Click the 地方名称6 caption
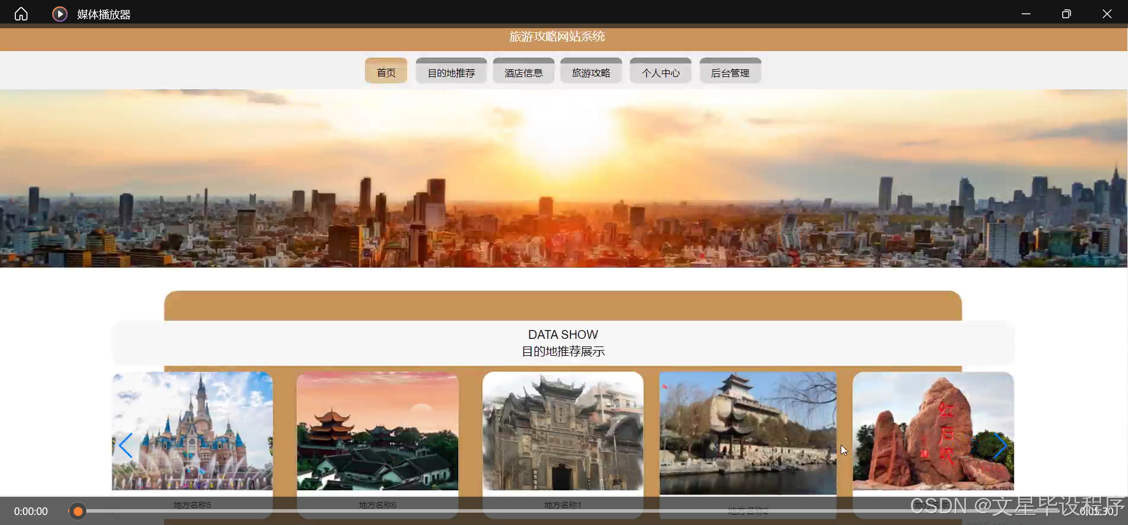Screen dimensions: 1128x525 378,505
